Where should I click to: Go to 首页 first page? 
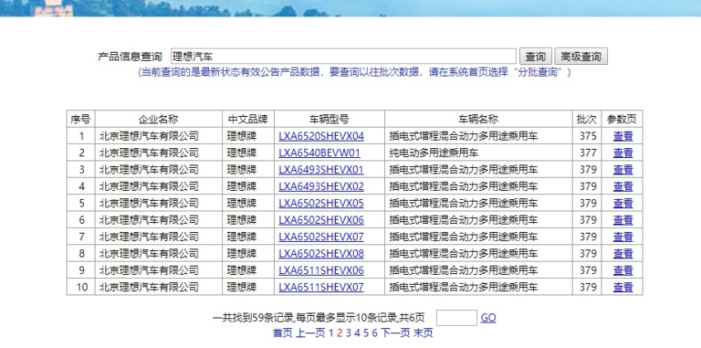click(x=282, y=333)
